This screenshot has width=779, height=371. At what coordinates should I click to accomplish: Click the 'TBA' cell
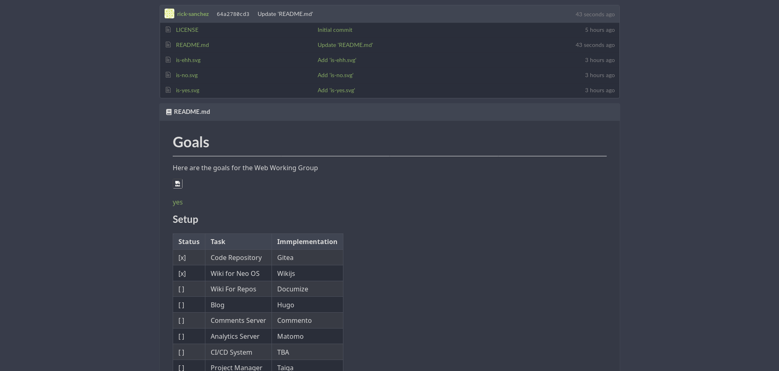tap(307, 352)
